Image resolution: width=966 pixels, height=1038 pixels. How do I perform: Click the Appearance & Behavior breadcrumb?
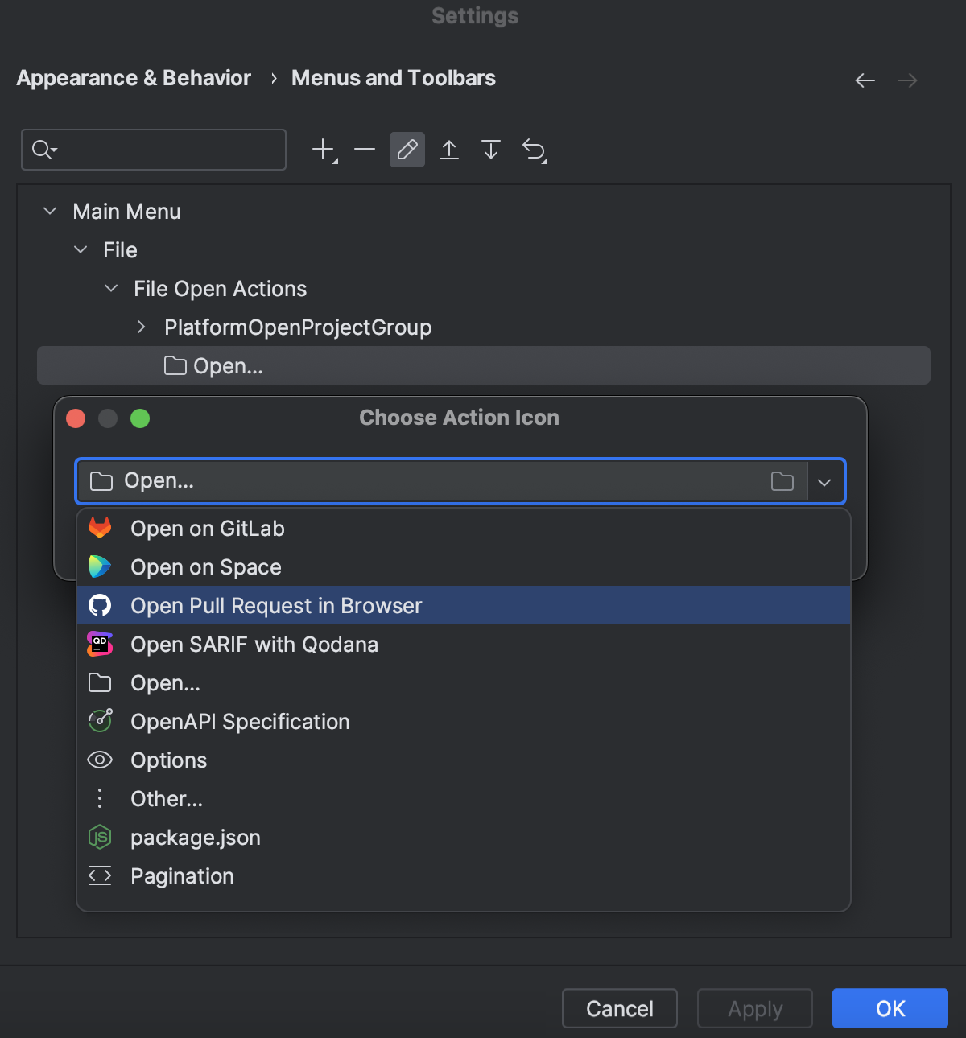(x=133, y=77)
